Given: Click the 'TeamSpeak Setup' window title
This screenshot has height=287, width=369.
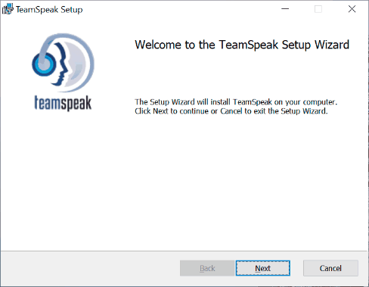Looking at the screenshot, I should pyautogui.click(x=49, y=10).
